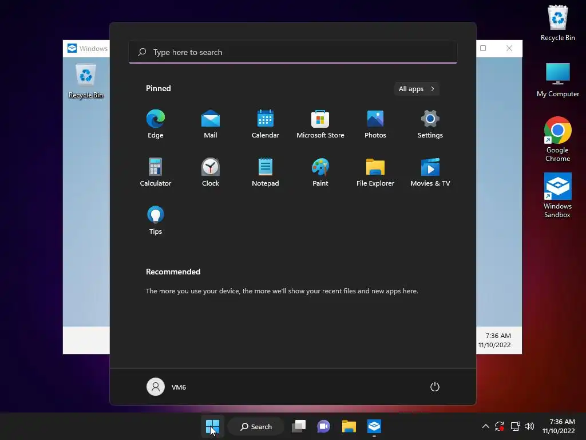
Task: Launch the Mail app
Action: pyautogui.click(x=211, y=124)
